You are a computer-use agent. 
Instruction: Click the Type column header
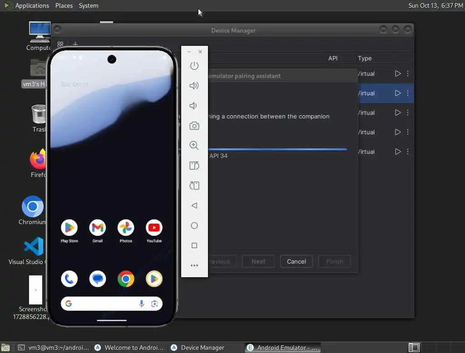[365, 58]
